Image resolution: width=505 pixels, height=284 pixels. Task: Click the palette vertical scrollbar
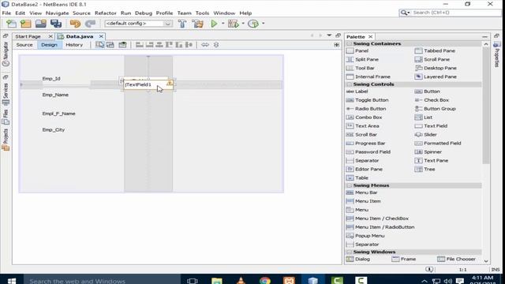click(486, 106)
